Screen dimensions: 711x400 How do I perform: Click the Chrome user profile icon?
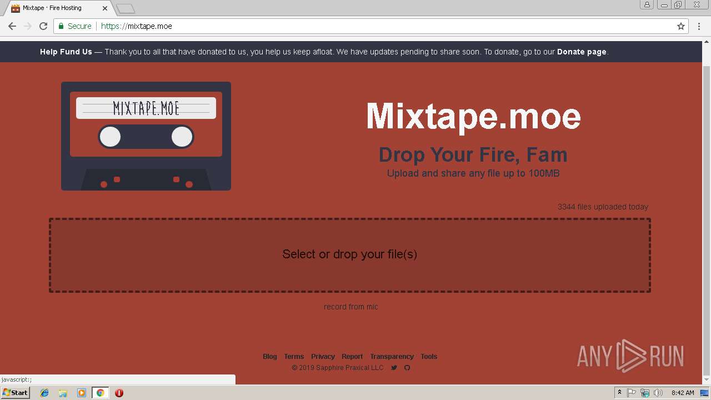(647, 4)
